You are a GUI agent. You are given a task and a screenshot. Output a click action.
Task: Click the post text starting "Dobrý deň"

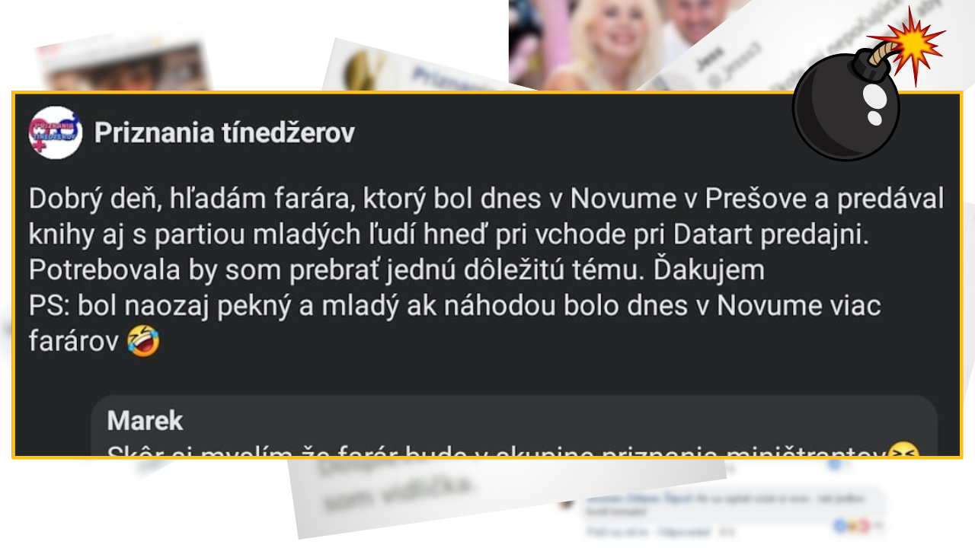486,270
